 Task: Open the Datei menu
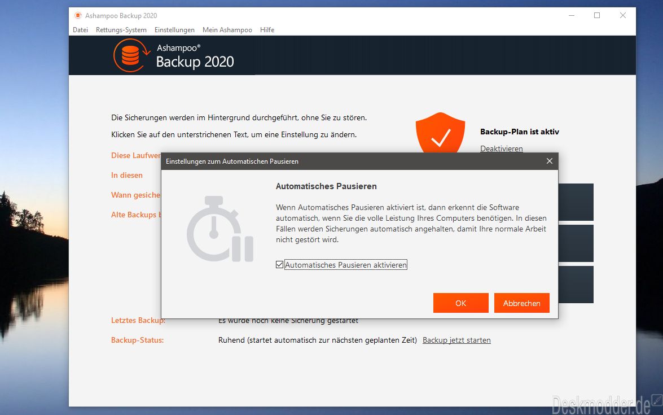(80, 29)
